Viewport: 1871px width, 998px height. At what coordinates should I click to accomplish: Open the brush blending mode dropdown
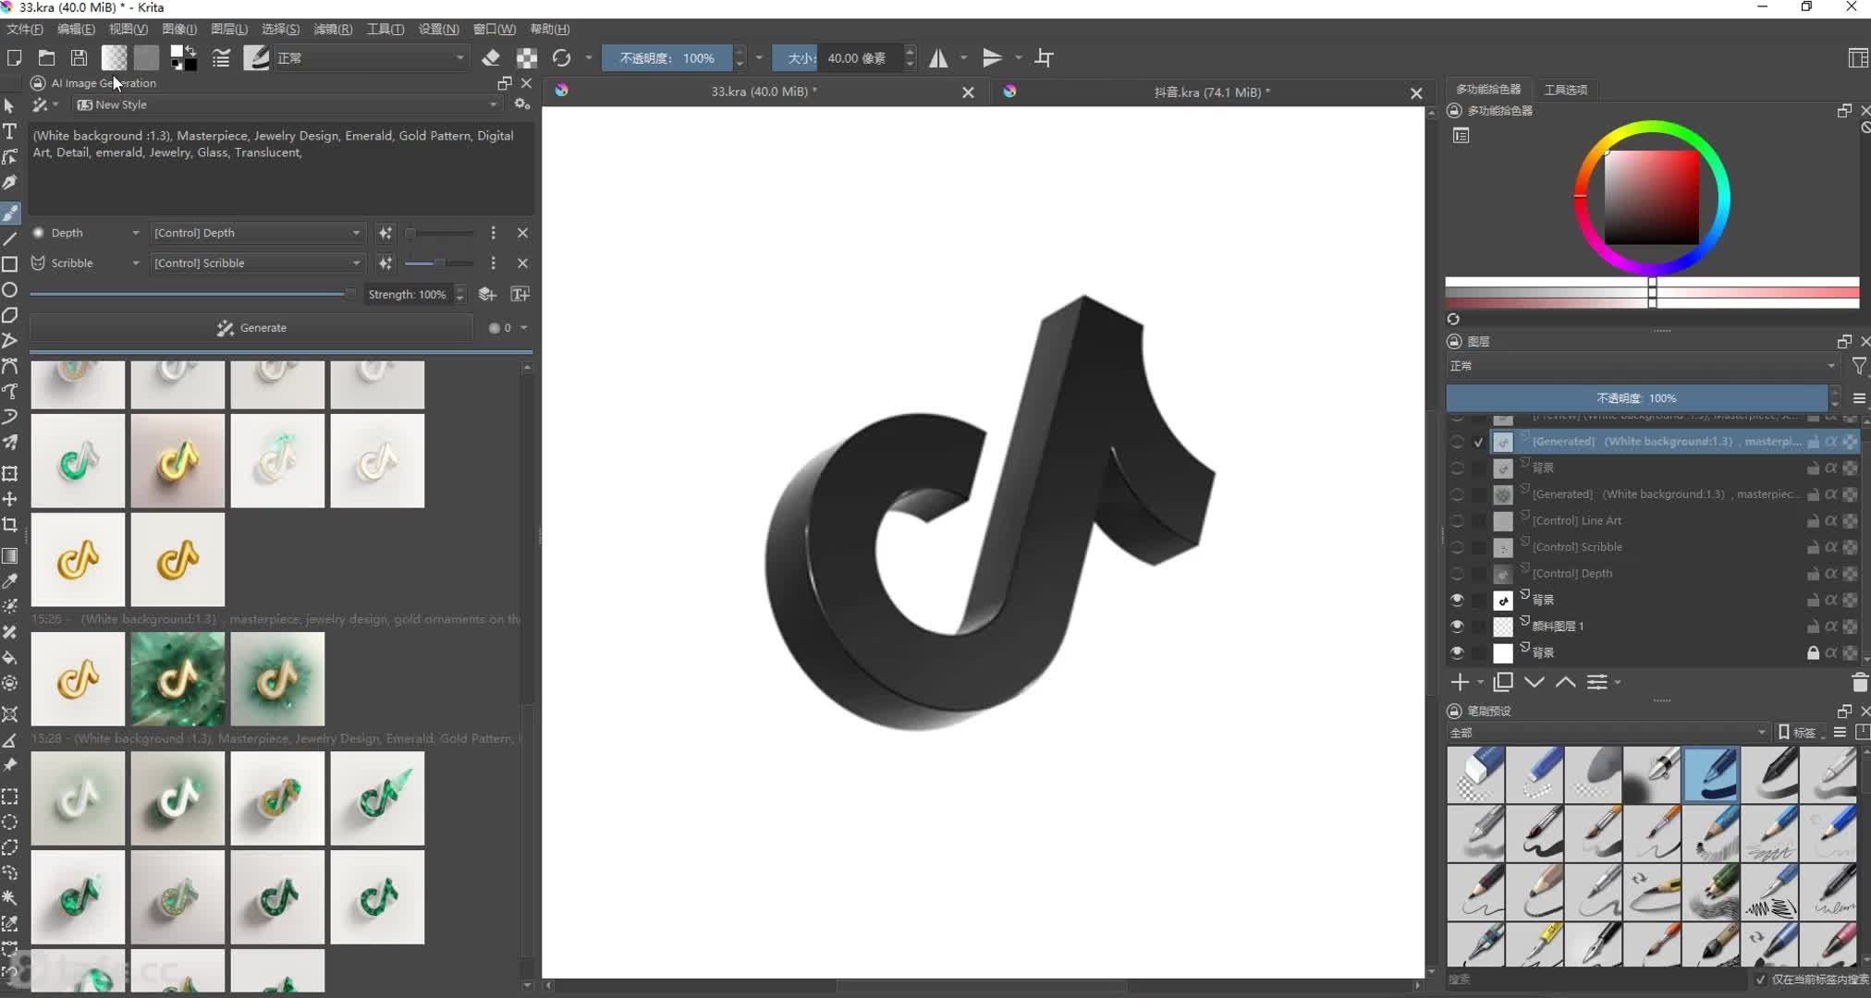(372, 58)
